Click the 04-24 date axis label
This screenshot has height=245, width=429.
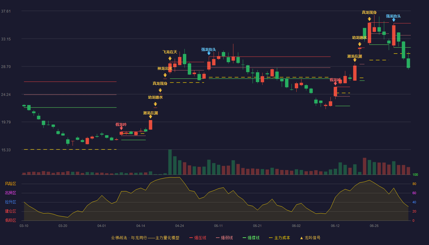180,226
